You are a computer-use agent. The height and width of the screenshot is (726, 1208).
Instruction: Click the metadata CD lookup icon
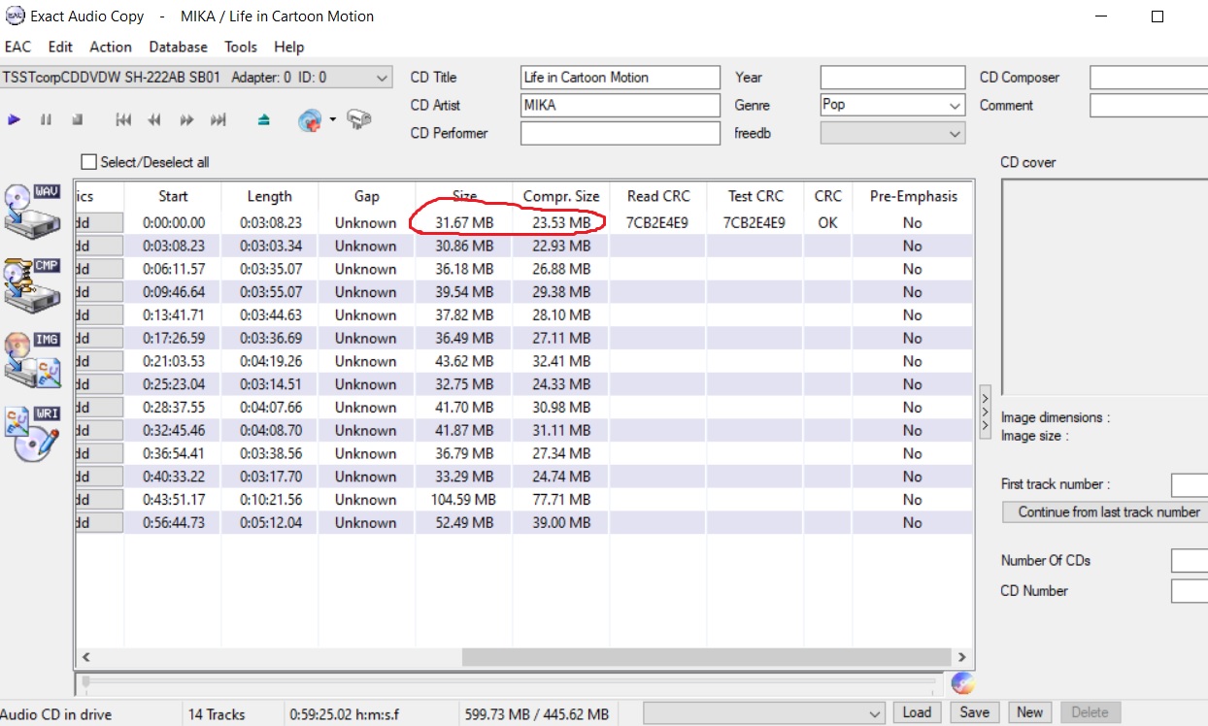(x=310, y=119)
